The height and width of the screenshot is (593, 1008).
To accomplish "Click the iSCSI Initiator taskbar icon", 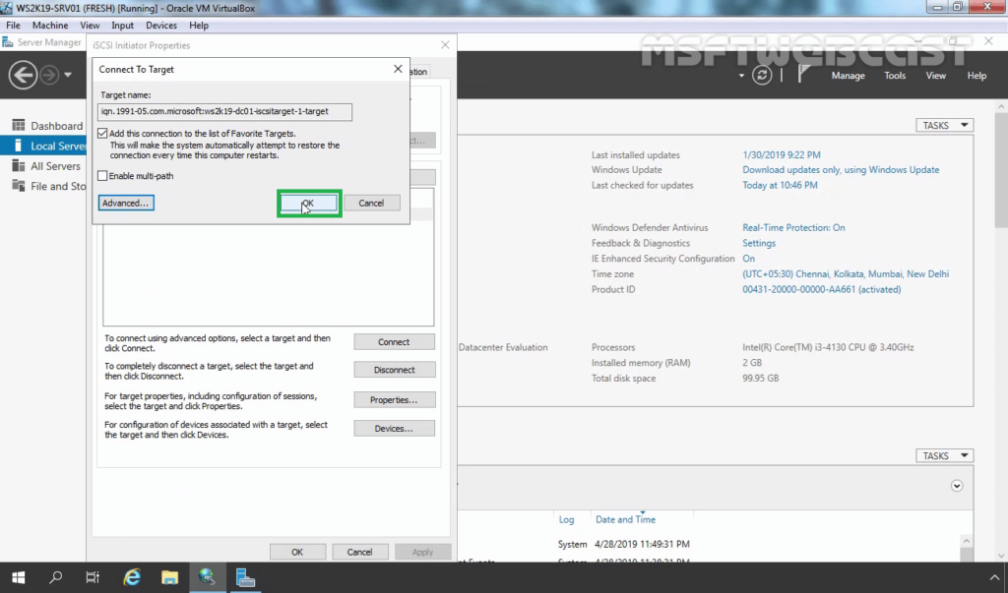I will coord(207,577).
